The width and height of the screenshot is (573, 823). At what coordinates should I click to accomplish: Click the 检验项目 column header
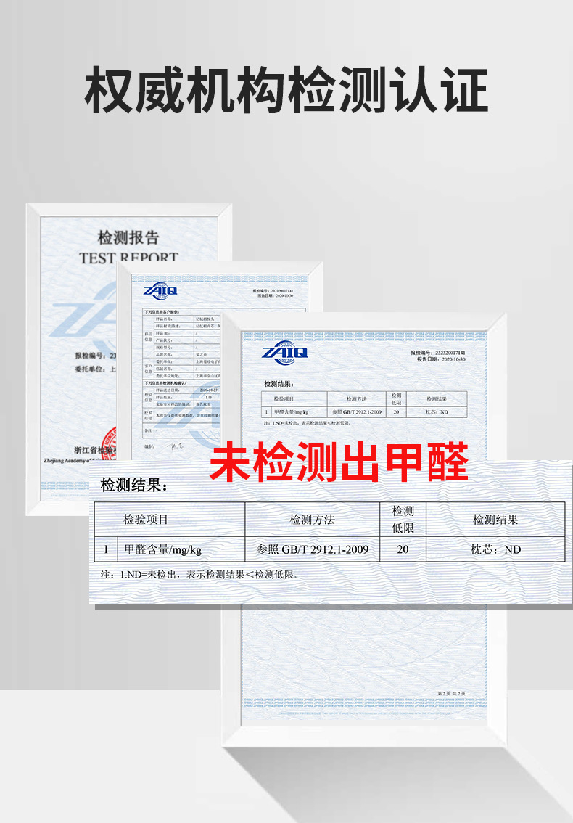145,519
